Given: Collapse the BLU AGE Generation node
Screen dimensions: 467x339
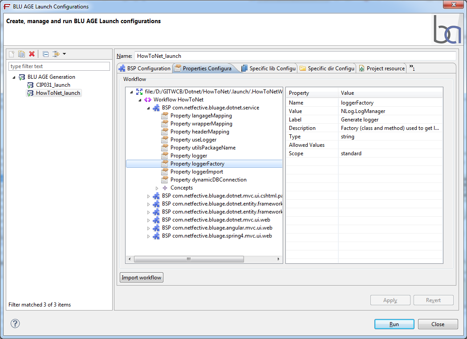Looking at the screenshot, I should (14, 77).
